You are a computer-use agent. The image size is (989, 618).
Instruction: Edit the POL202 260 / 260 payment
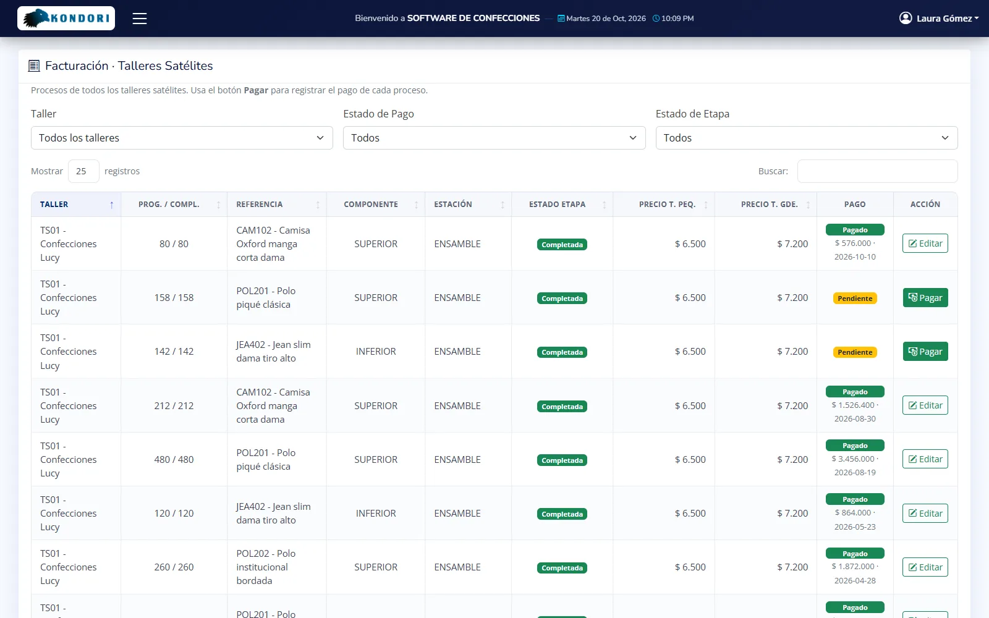coord(925,567)
